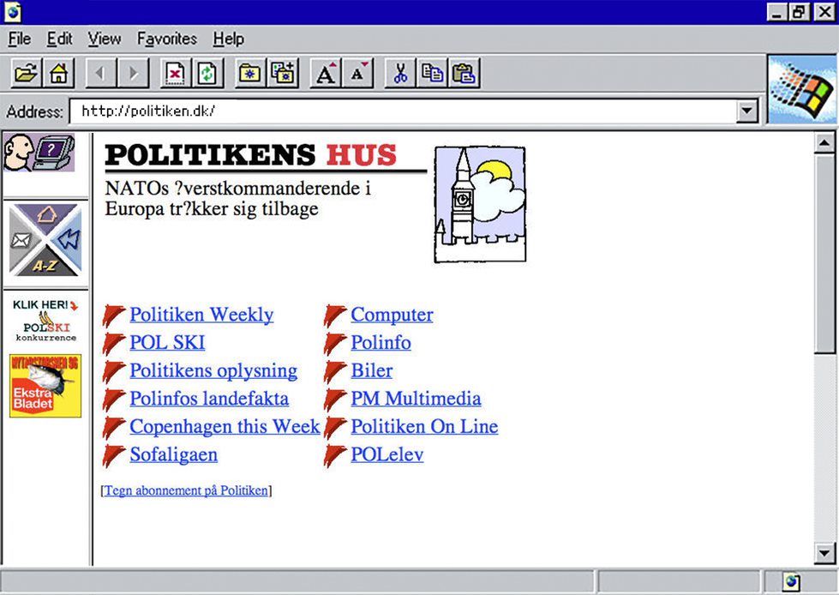Click the scrollbar up arrow
The height and width of the screenshot is (595, 839).
point(824,143)
